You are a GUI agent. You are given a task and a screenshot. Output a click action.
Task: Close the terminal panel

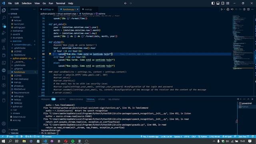(252, 99)
